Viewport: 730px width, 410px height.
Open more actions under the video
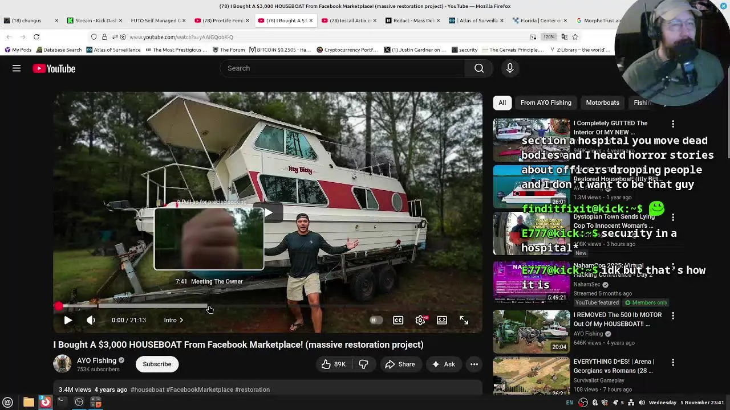click(x=474, y=364)
